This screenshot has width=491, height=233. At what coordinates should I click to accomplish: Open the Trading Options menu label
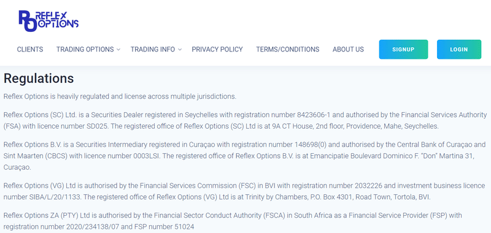(85, 50)
